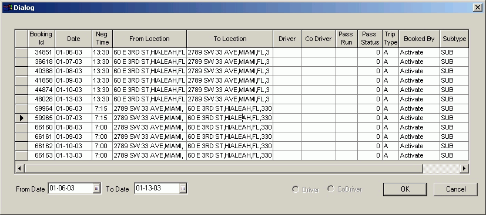This screenshot has width=486, height=215.
Task: Click the Date column header
Action: click(x=73, y=39)
